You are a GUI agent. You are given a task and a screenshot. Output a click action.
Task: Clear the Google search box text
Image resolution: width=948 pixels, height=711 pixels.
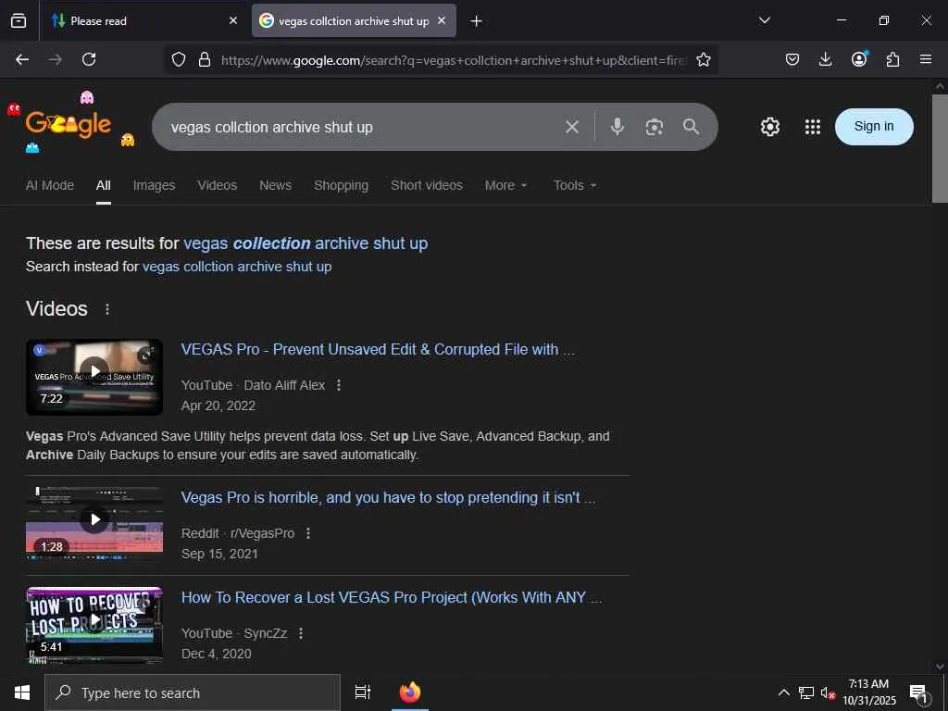[x=571, y=127]
